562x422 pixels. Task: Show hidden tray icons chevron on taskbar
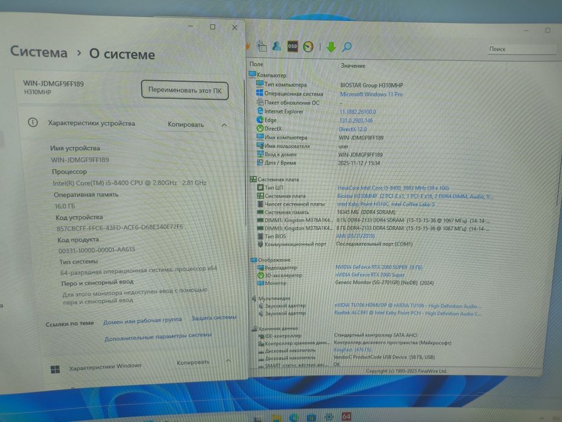(x=541, y=418)
